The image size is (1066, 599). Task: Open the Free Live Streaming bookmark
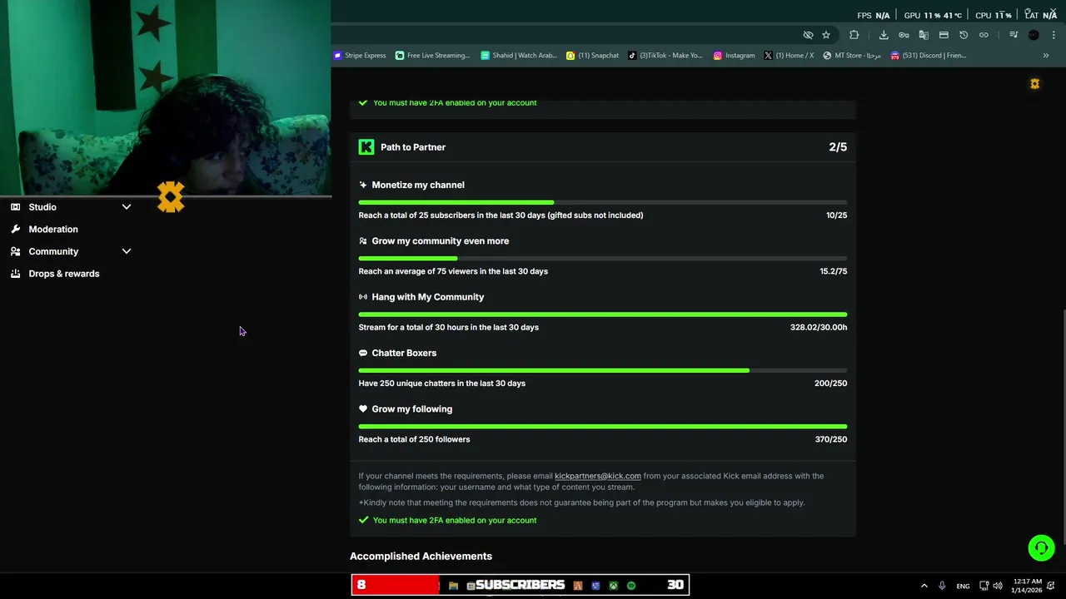pos(433,56)
